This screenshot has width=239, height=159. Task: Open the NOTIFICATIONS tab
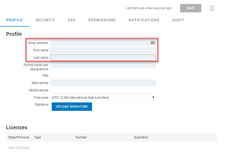[x=144, y=20]
